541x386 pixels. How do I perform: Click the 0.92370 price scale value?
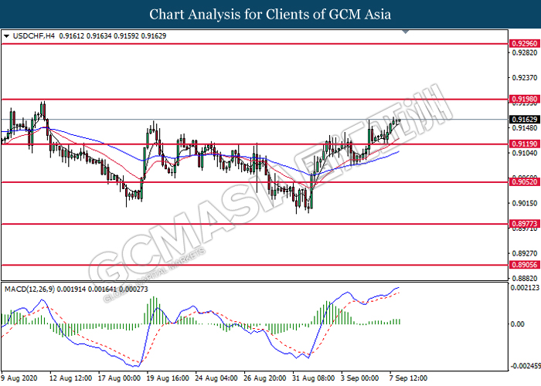[x=521, y=79]
